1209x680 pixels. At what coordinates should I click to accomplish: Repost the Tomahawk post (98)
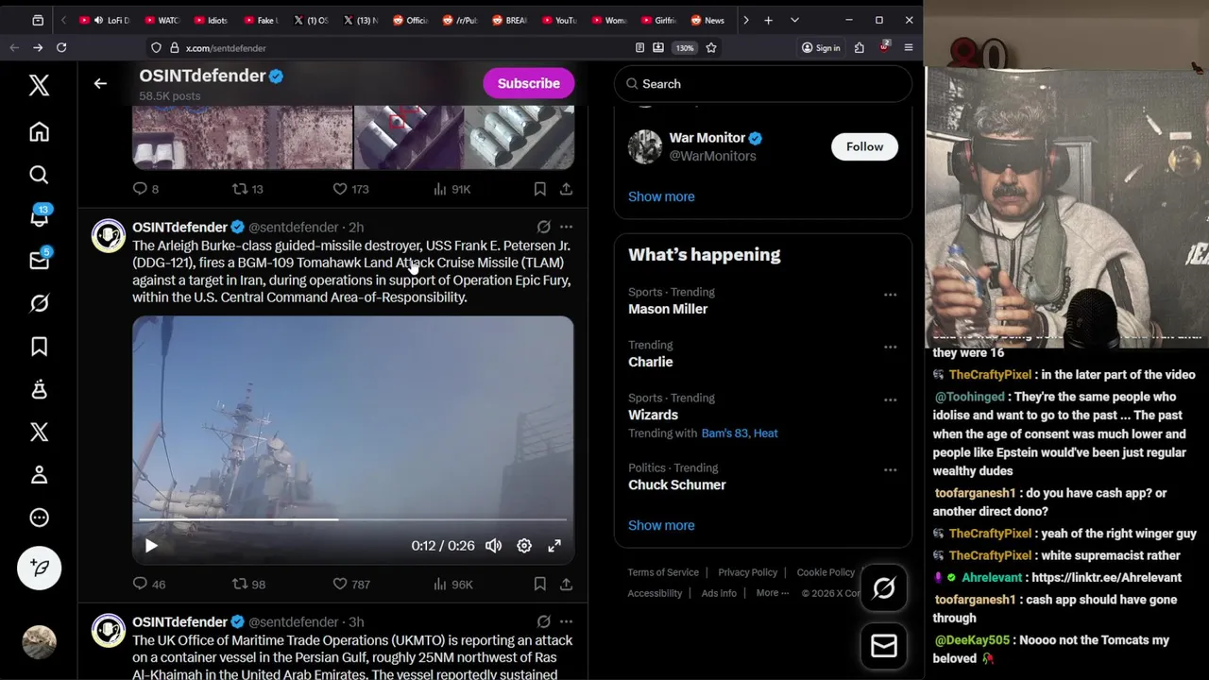click(x=248, y=585)
